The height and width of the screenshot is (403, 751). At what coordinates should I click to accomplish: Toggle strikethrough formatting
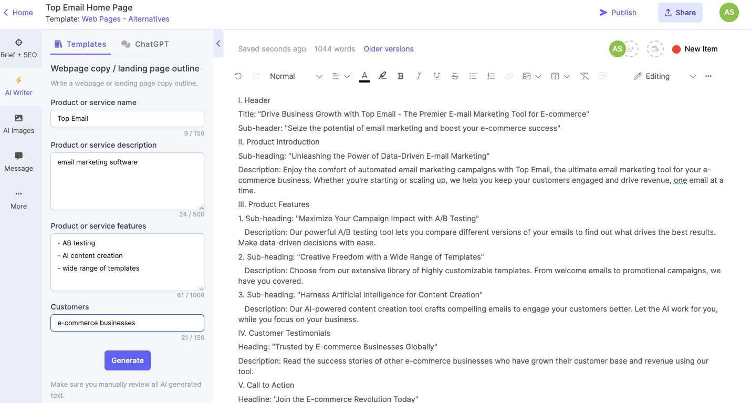[x=455, y=76]
